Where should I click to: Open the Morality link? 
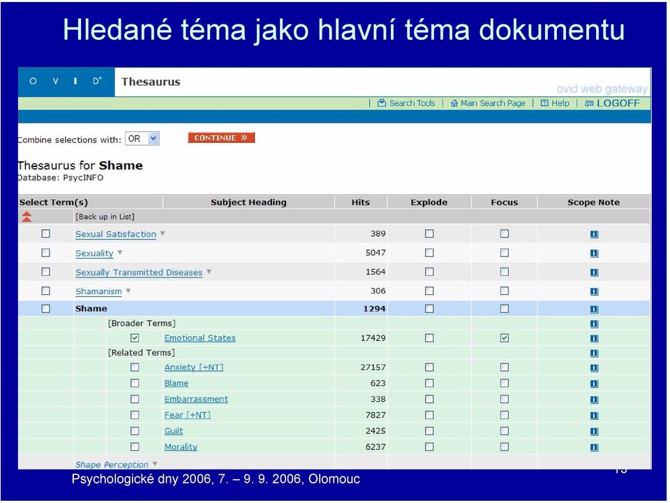tap(181, 447)
